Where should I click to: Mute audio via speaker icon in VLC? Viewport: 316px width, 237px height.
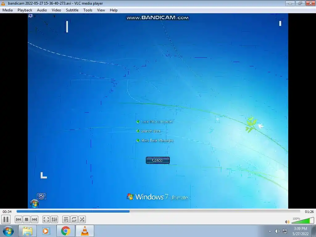287,222
